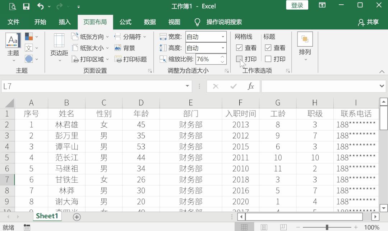This screenshot has width=388, height=231.
Task: Collapse the ribbon with the chevron
Action: coord(382,71)
